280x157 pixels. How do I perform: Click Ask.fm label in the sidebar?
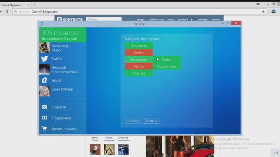(x=57, y=80)
